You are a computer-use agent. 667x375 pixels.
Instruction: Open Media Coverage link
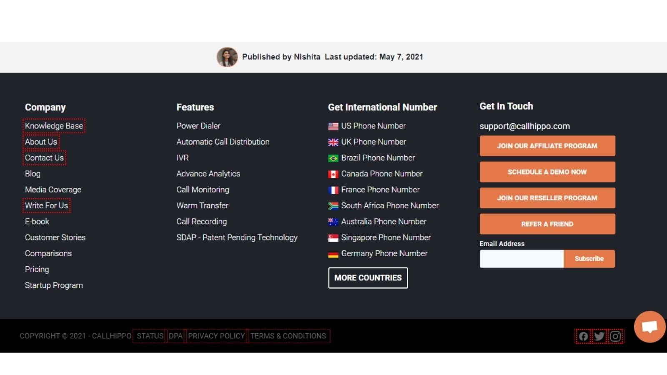[53, 190]
